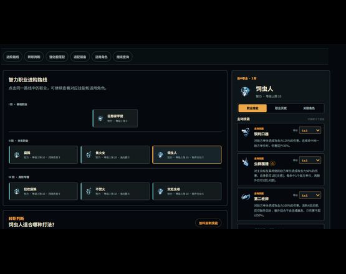This screenshot has width=346, height=274.
Task: Click the icon on the 饲虫人 class card
Action: 160,154
